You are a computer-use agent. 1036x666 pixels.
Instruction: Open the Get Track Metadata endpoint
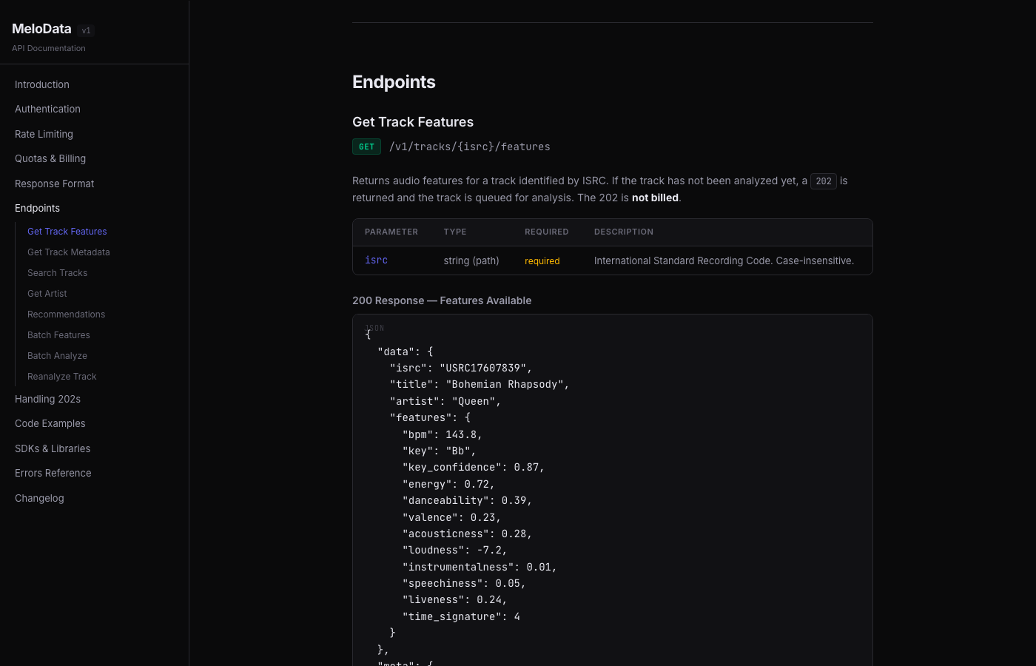pos(68,252)
